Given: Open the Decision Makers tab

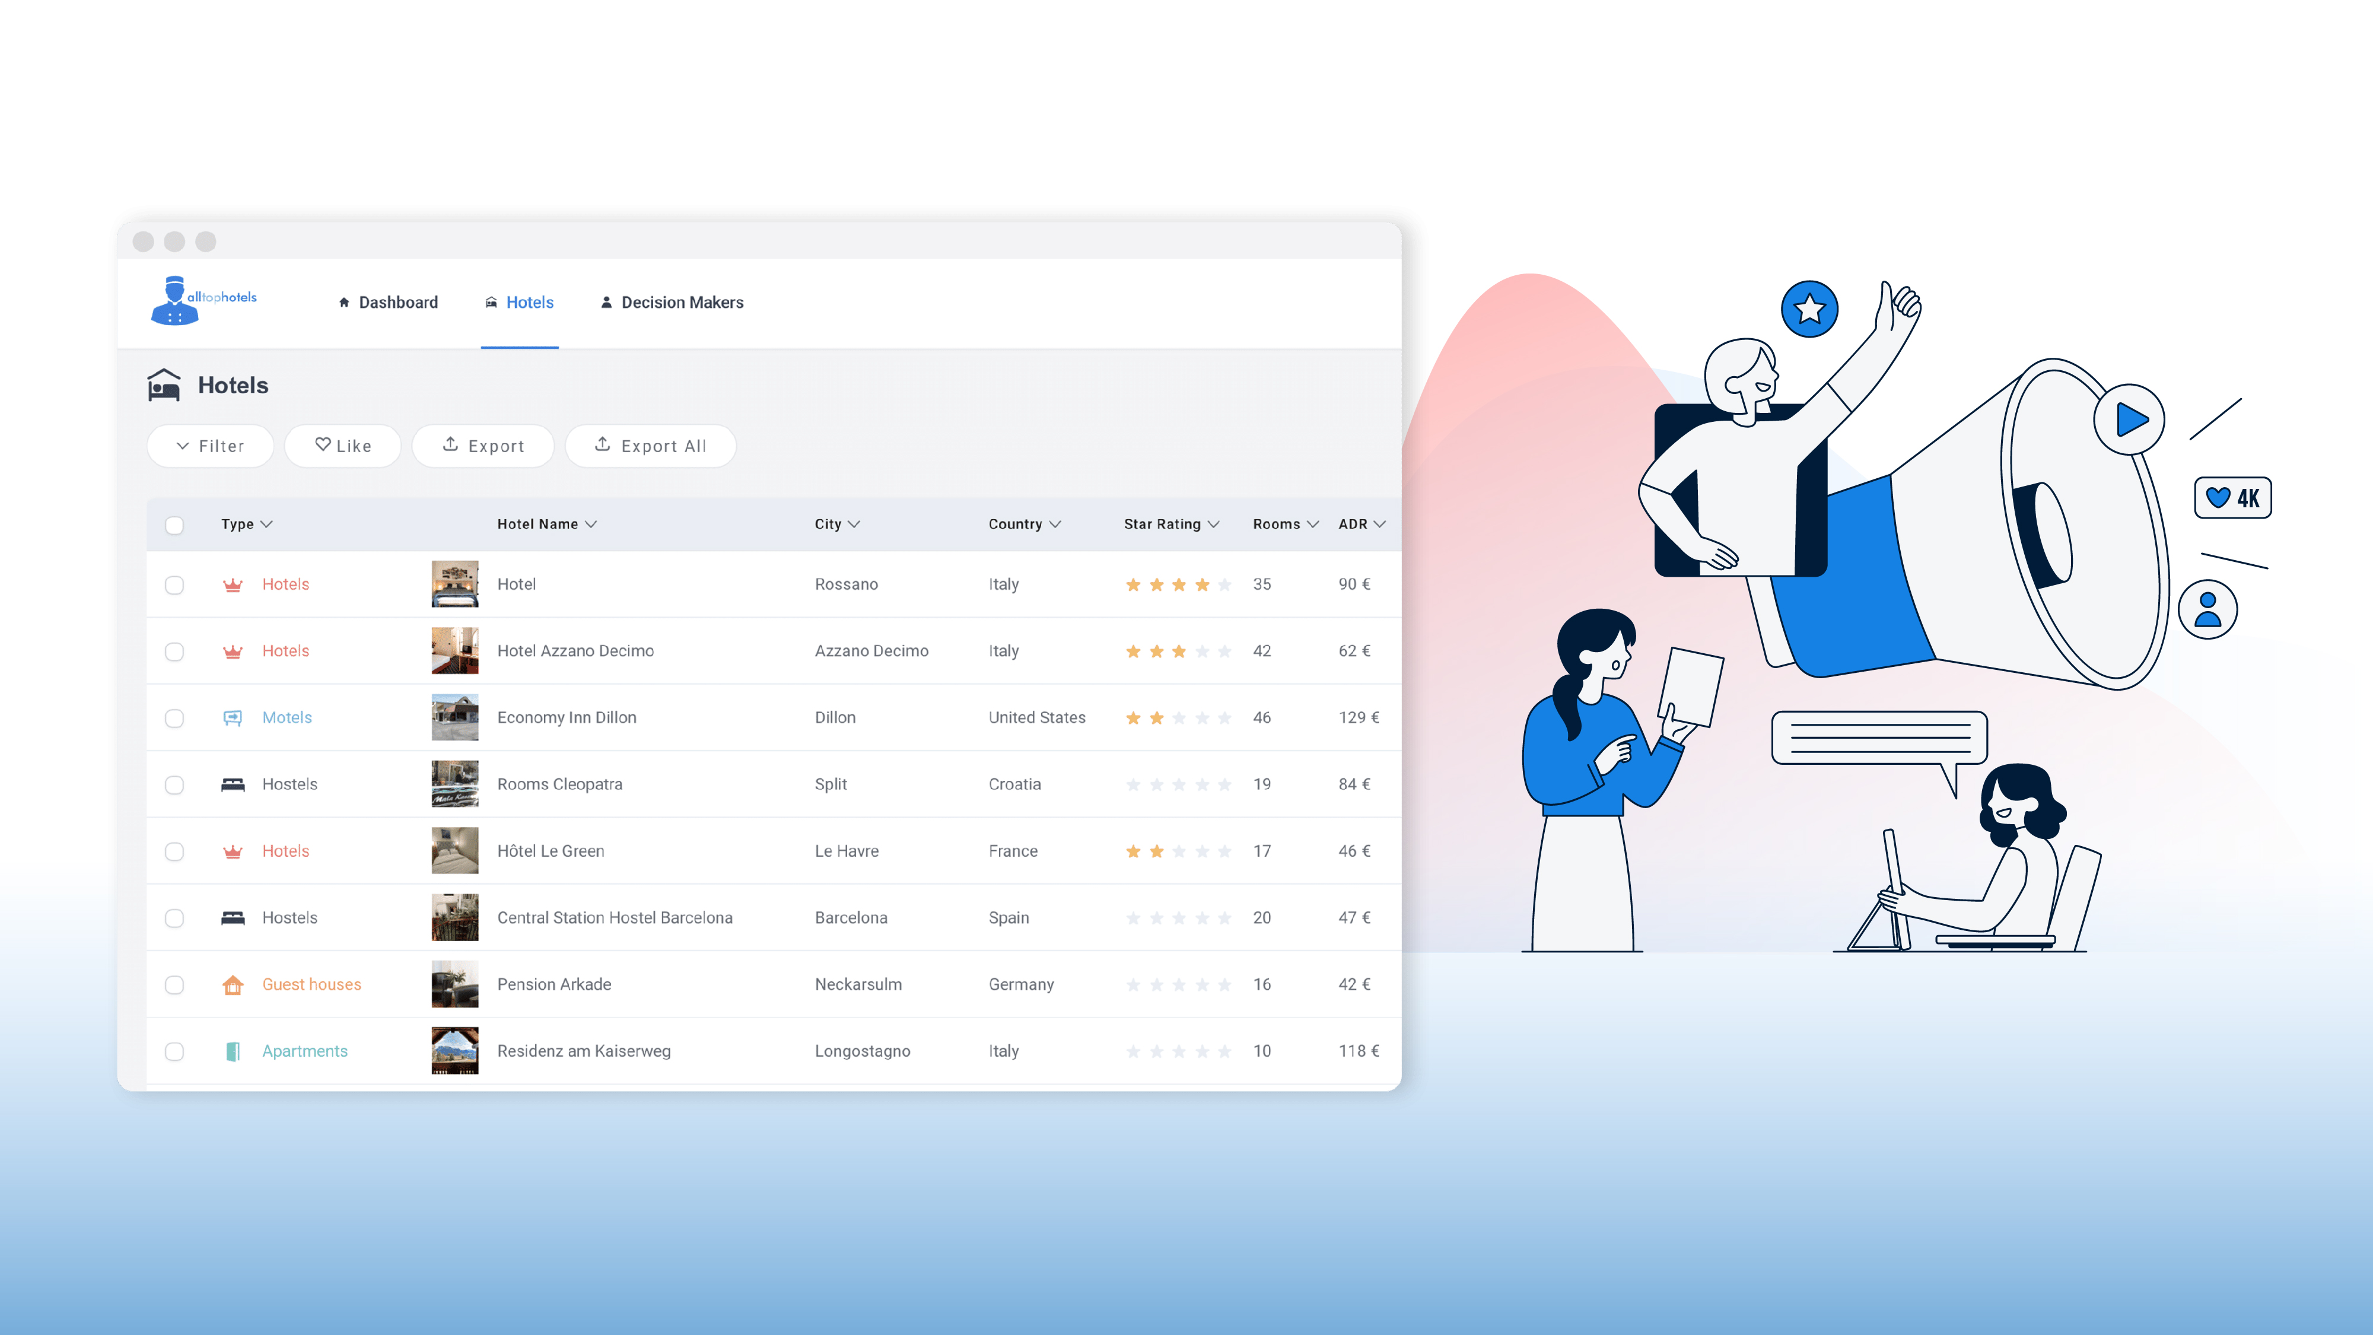Looking at the screenshot, I should [x=672, y=302].
